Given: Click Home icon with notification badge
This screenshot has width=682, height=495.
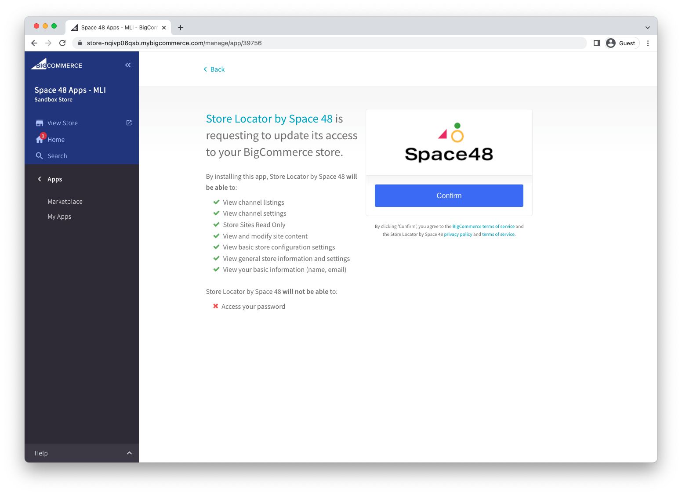Looking at the screenshot, I should point(40,139).
